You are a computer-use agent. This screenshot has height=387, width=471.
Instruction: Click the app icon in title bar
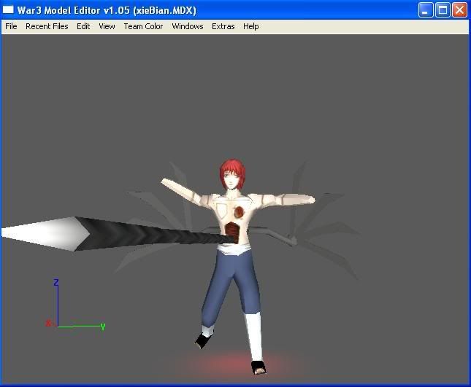coord(8,10)
